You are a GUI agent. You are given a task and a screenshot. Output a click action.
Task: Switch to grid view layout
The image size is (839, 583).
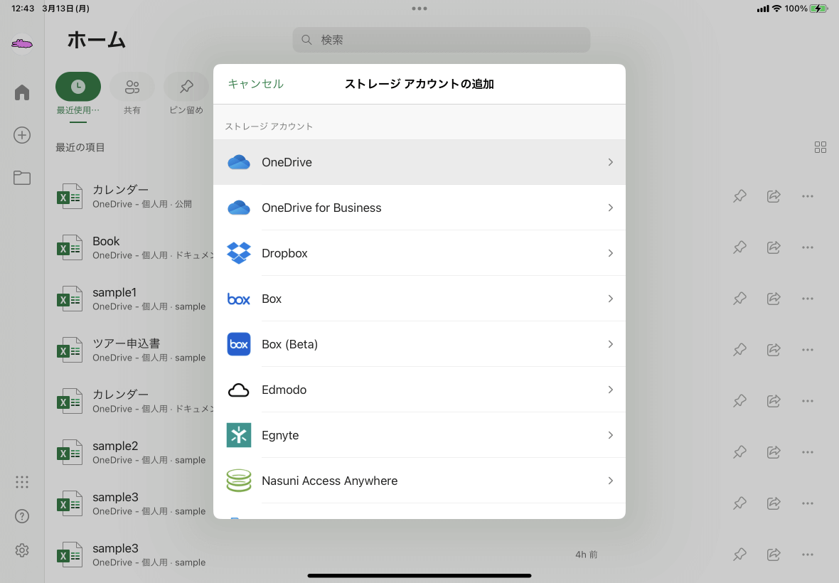821,147
